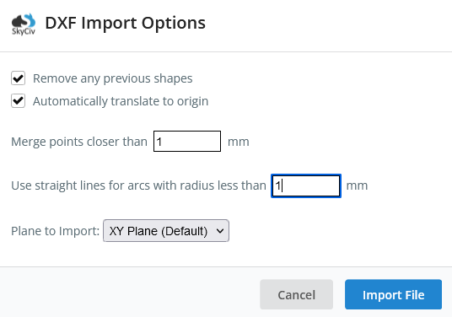Click the "Use straight lines for arcs" label

coord(138,185)
